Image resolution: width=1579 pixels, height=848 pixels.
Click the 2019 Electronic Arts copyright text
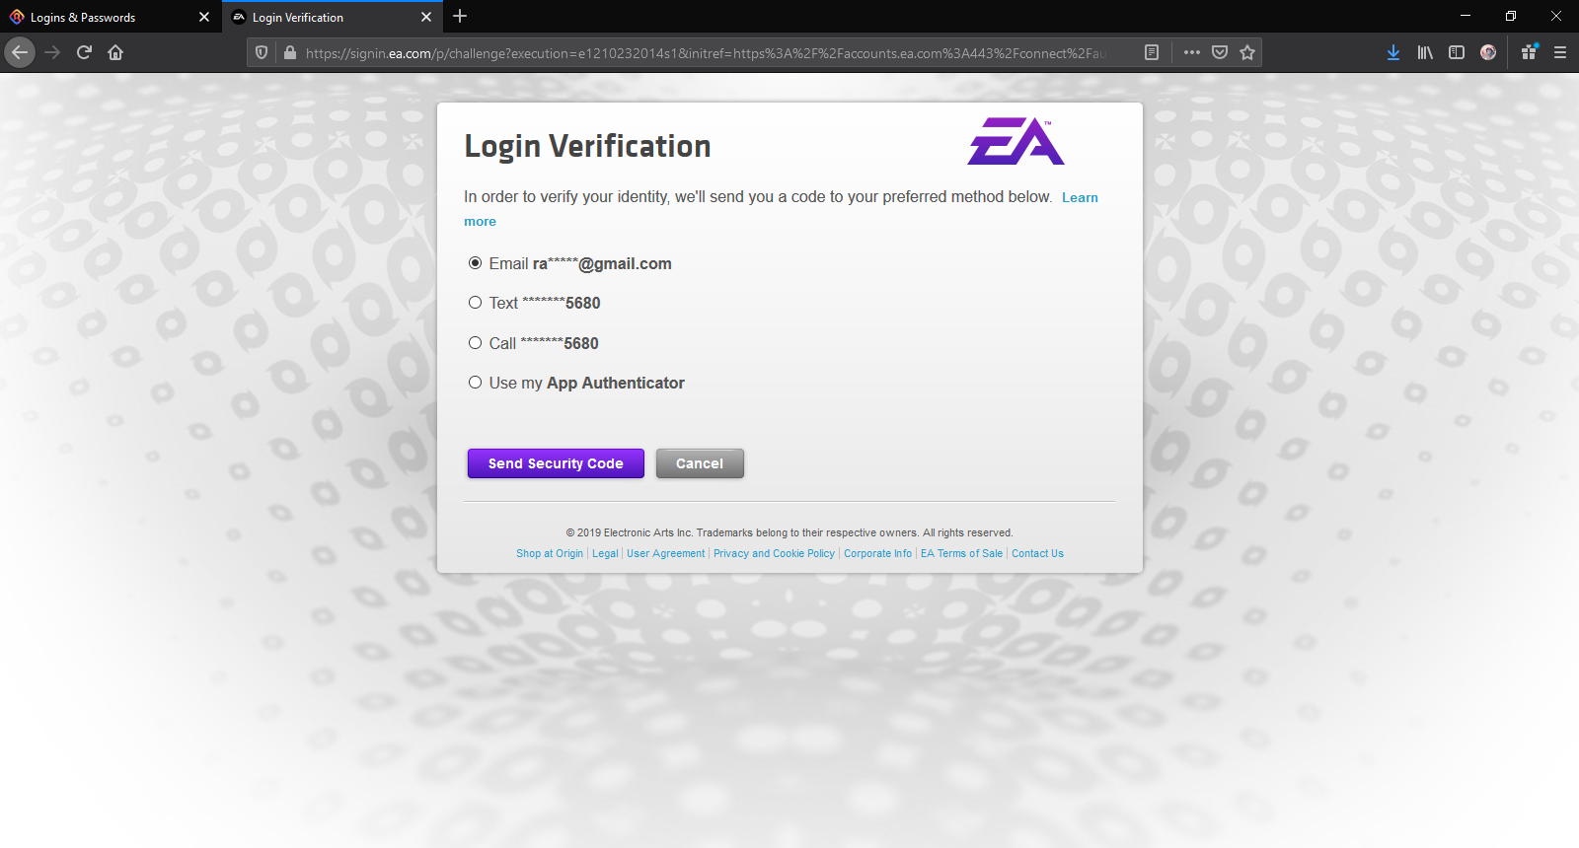pos(789,532)
